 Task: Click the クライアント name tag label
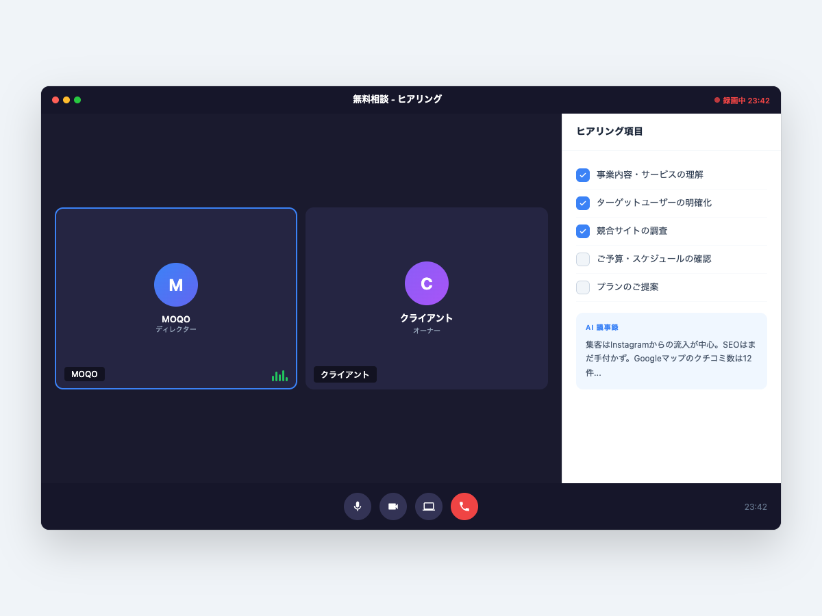point(345,374)
